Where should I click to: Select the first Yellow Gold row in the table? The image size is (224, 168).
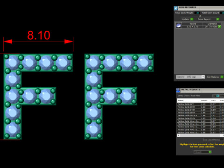(200, 104)
